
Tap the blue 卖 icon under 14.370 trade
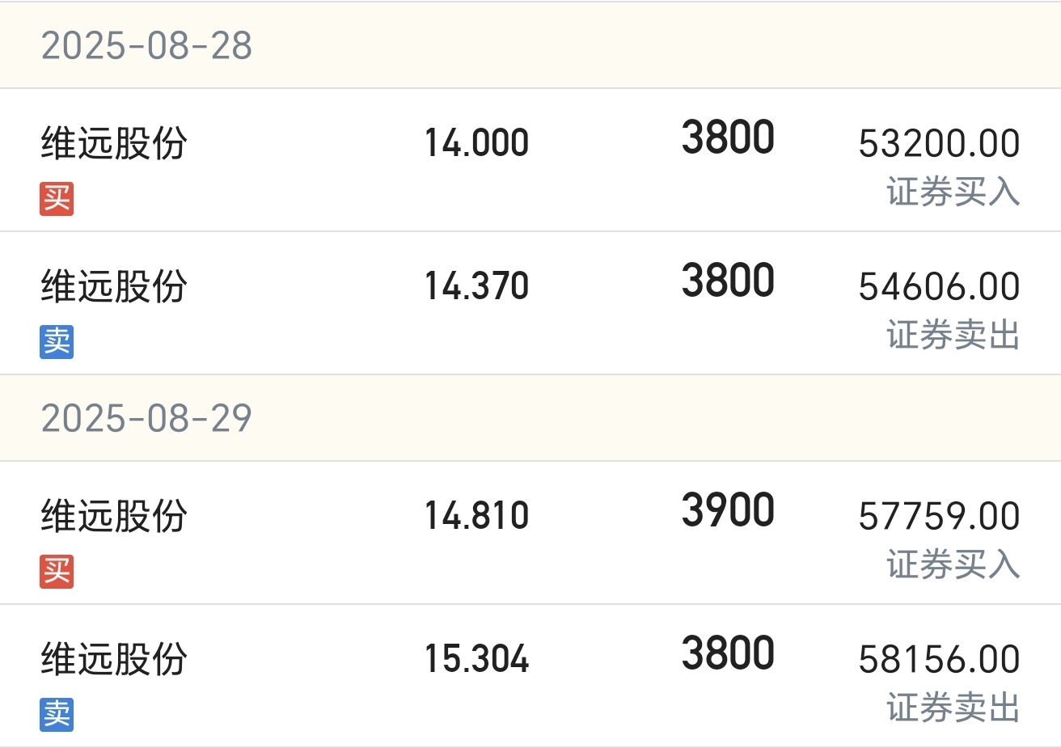57,341
